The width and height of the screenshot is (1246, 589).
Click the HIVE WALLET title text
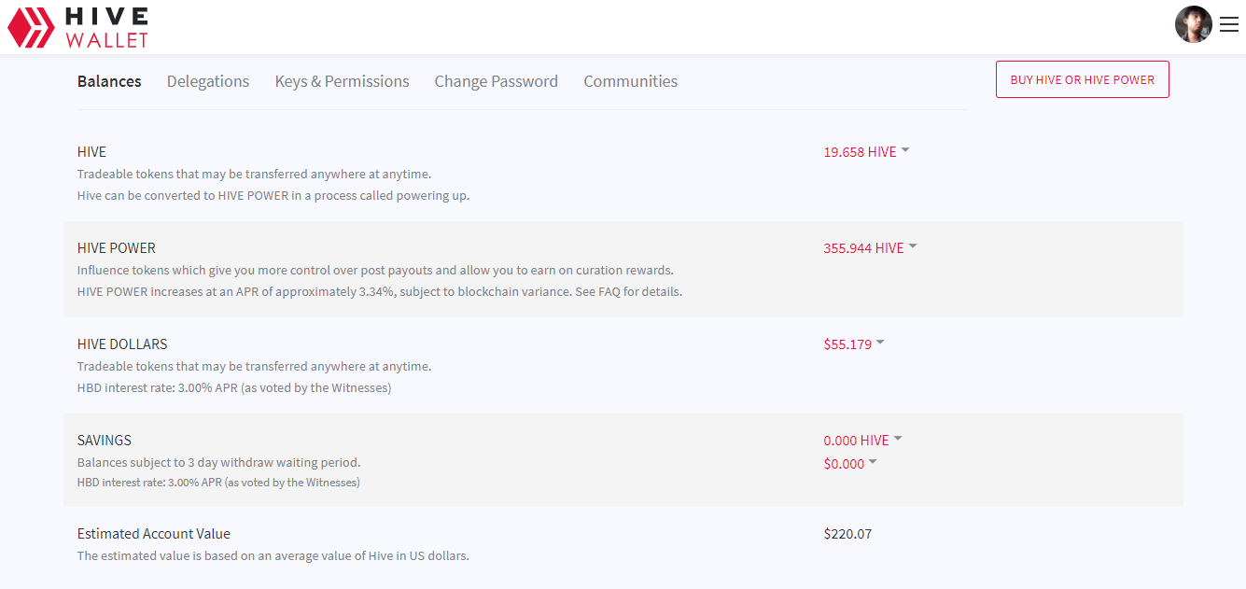[106, 27]
